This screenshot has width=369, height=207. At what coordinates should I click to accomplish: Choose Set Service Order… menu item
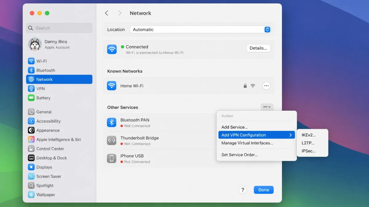(x=240, y=155)
